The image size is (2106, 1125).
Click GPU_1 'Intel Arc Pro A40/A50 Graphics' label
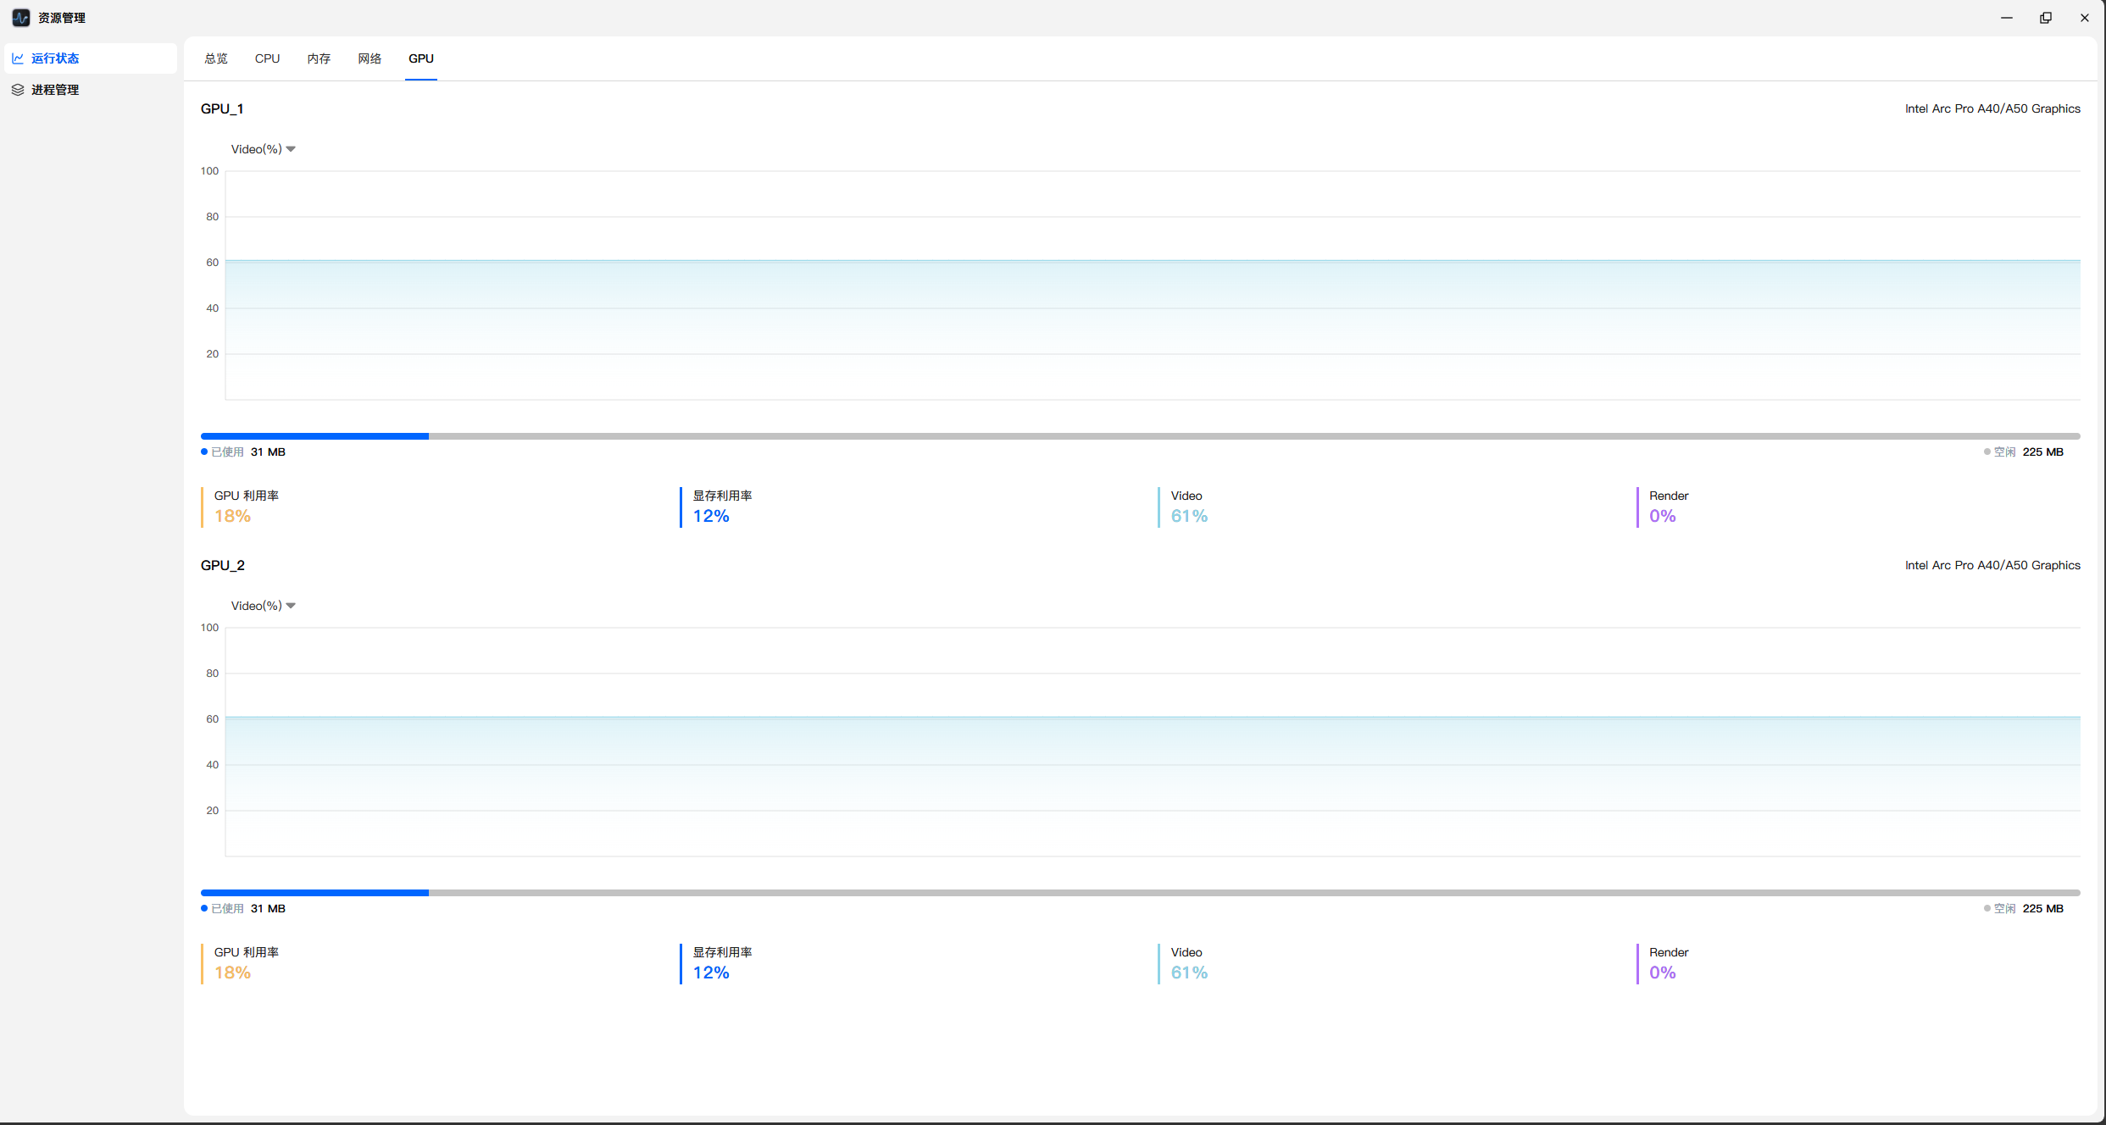1992,108
